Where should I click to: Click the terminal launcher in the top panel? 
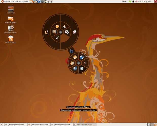click(43, 2)
